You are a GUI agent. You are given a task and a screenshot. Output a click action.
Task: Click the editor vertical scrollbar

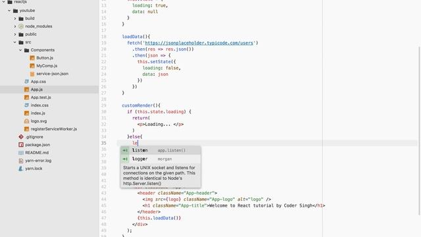click(420, 130)
